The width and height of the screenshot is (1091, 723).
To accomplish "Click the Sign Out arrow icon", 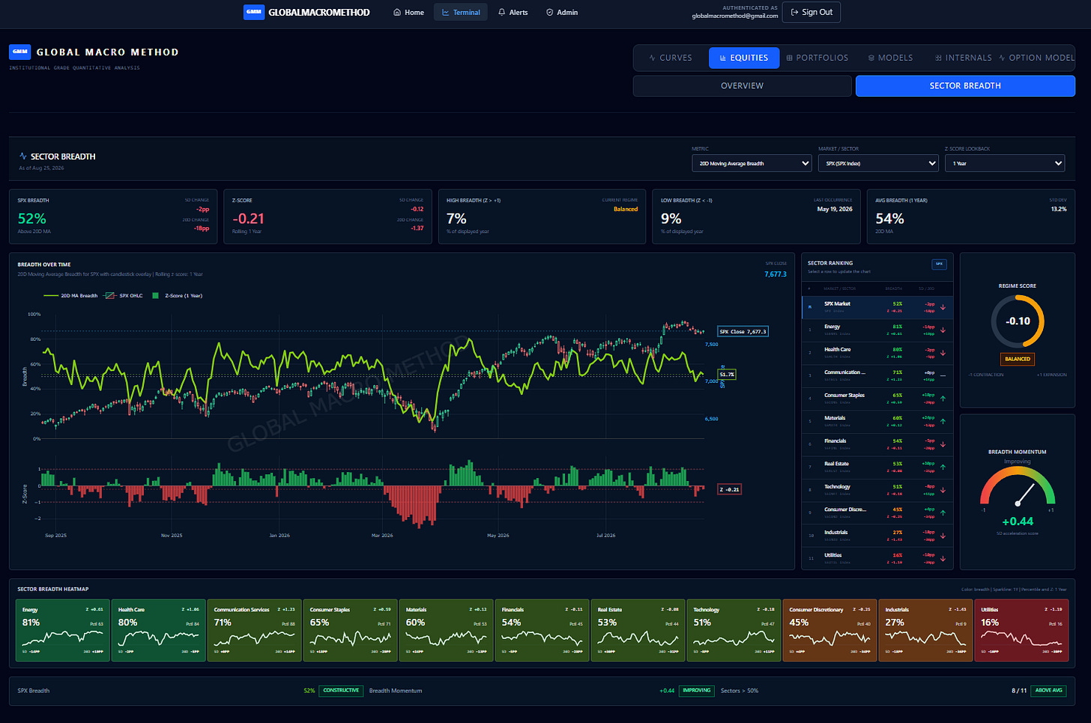I will tap(794, 12).
